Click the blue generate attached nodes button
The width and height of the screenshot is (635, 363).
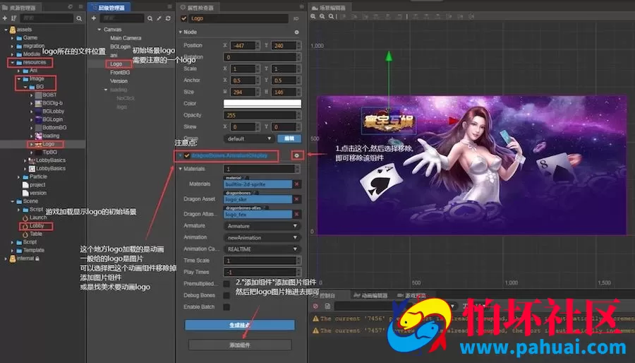[240, 326]
